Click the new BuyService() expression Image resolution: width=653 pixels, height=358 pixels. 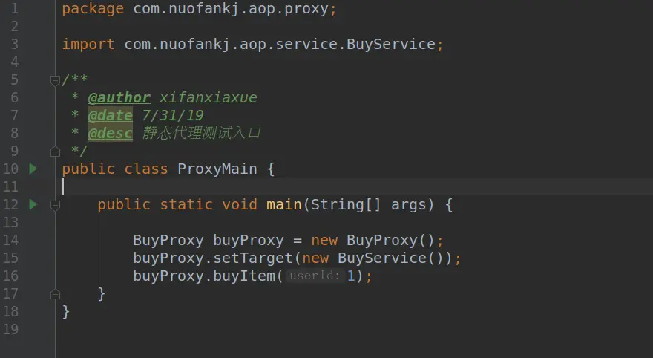pos(373,258)
